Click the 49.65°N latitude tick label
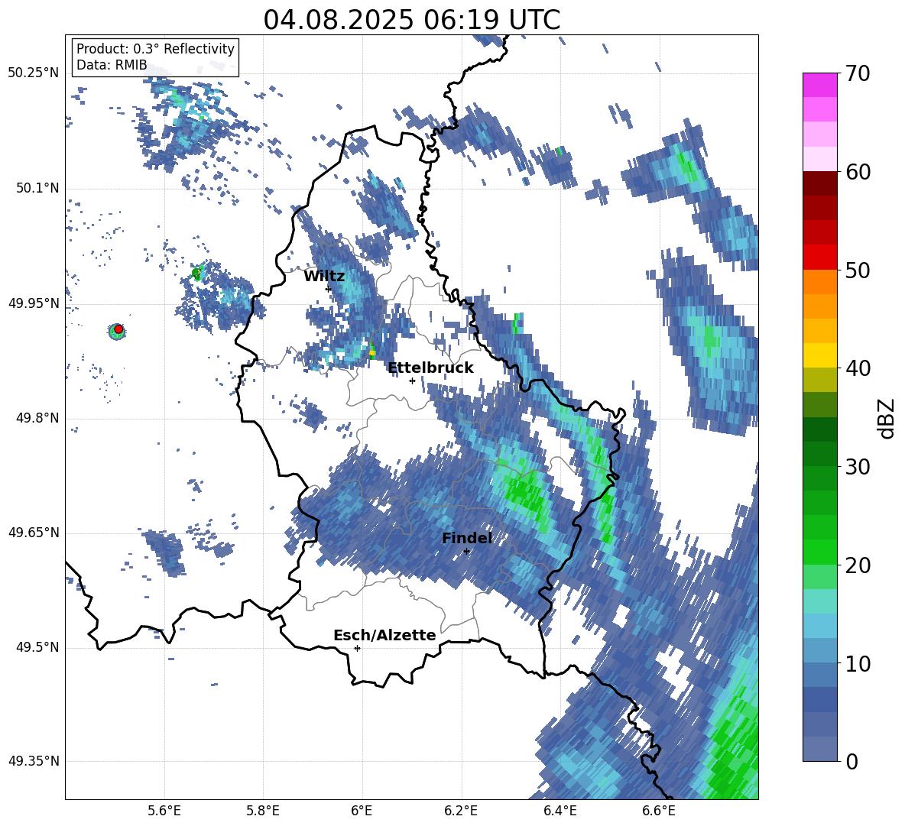 point(34,533)
